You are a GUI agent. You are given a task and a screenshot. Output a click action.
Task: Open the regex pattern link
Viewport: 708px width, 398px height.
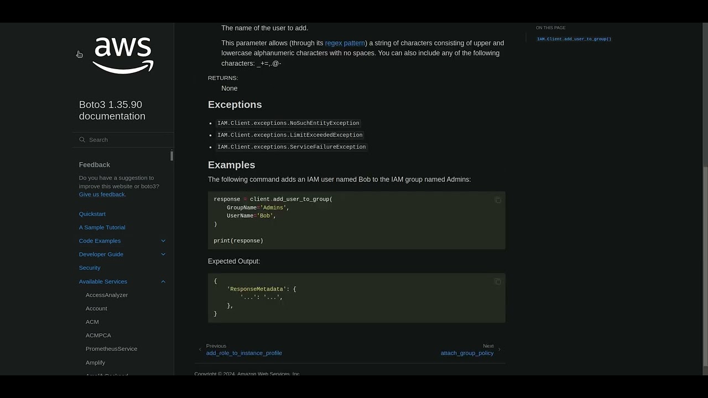345,43
